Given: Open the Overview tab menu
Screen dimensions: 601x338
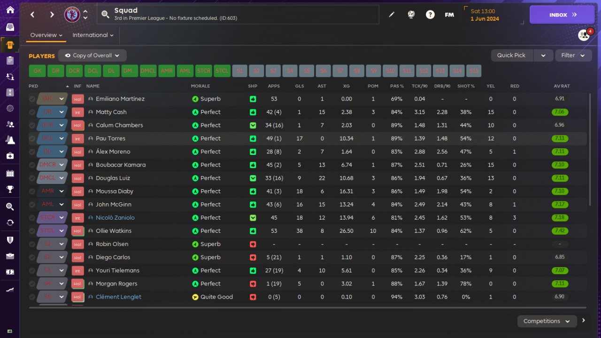Looking at the screenshot, I should (46, 35).
